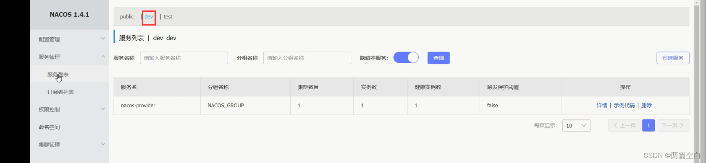Collapse the 服务管理 menu chevron
706x163 pixels.
103,57
